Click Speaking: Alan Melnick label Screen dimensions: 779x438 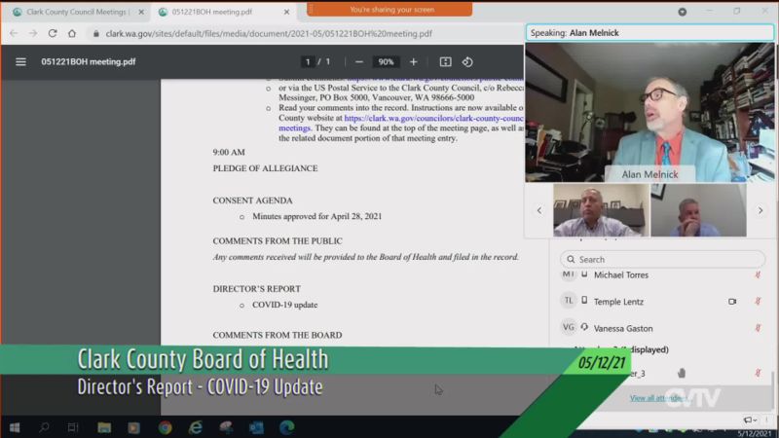click(575, 33)
